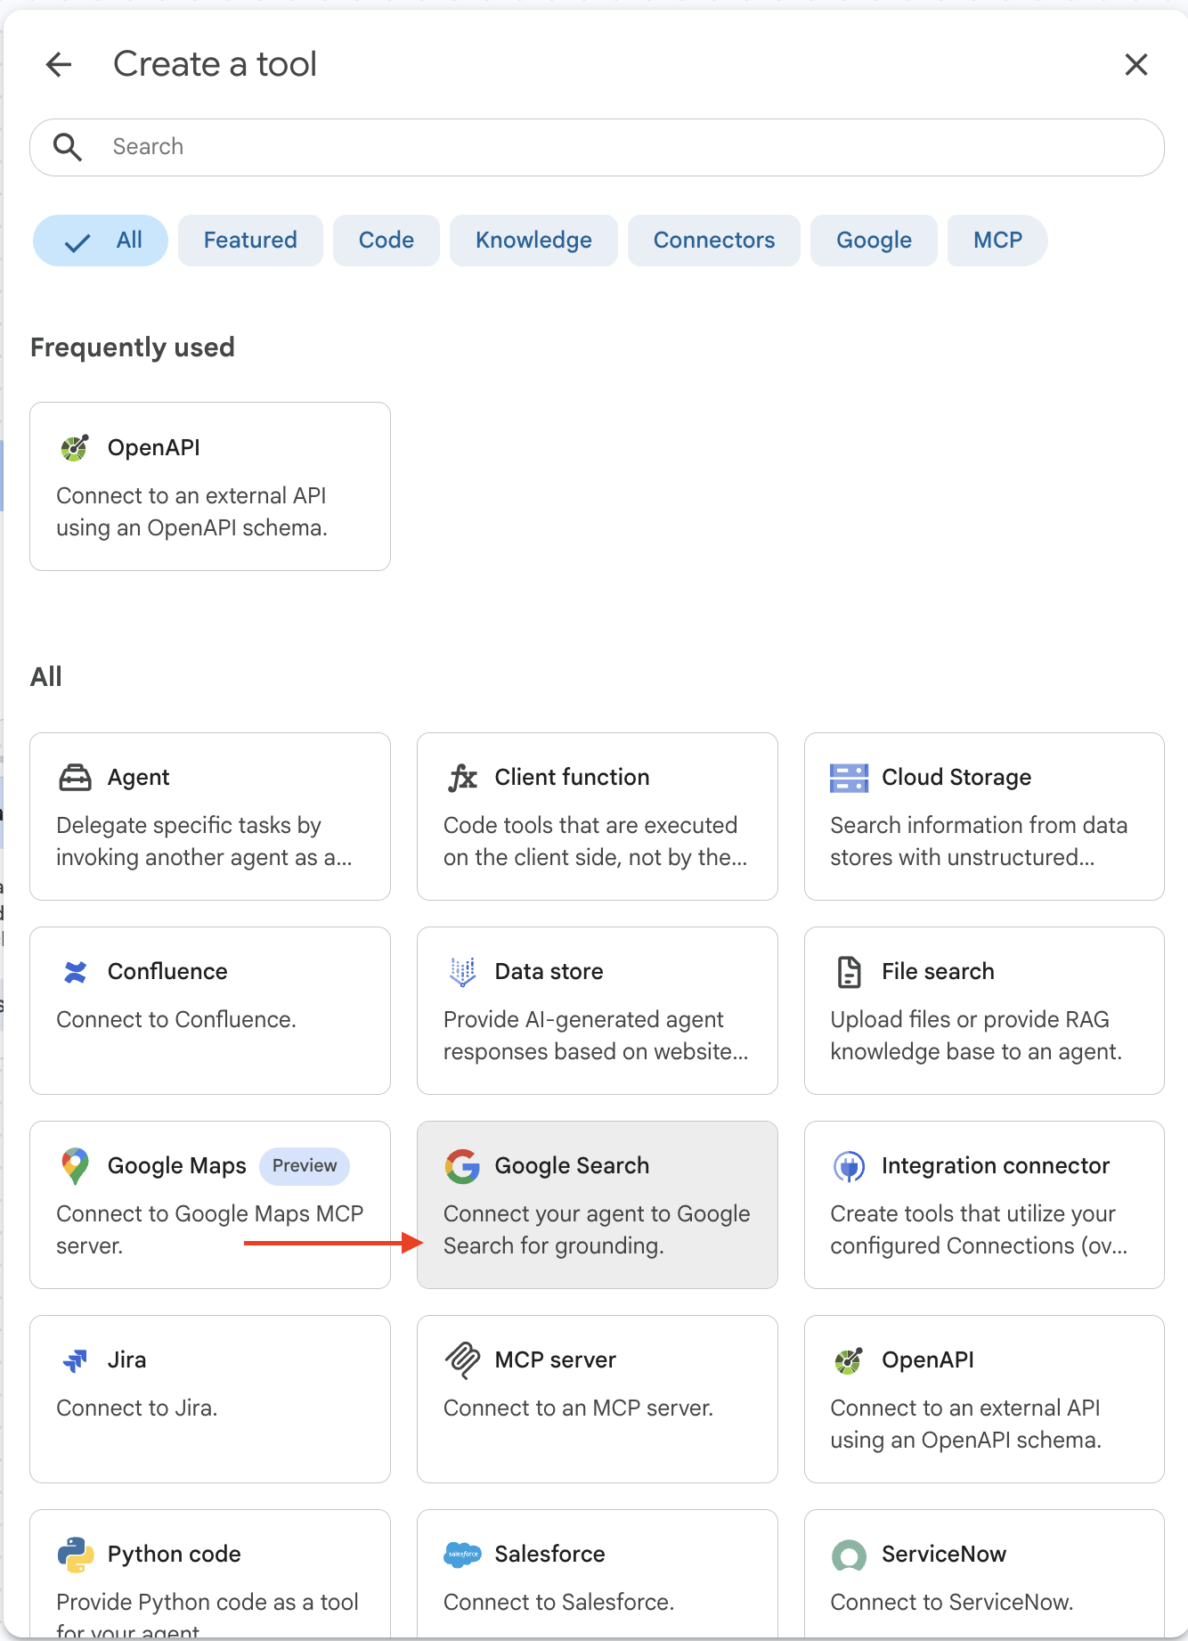Choose the Agent tool title

(138, 778)
